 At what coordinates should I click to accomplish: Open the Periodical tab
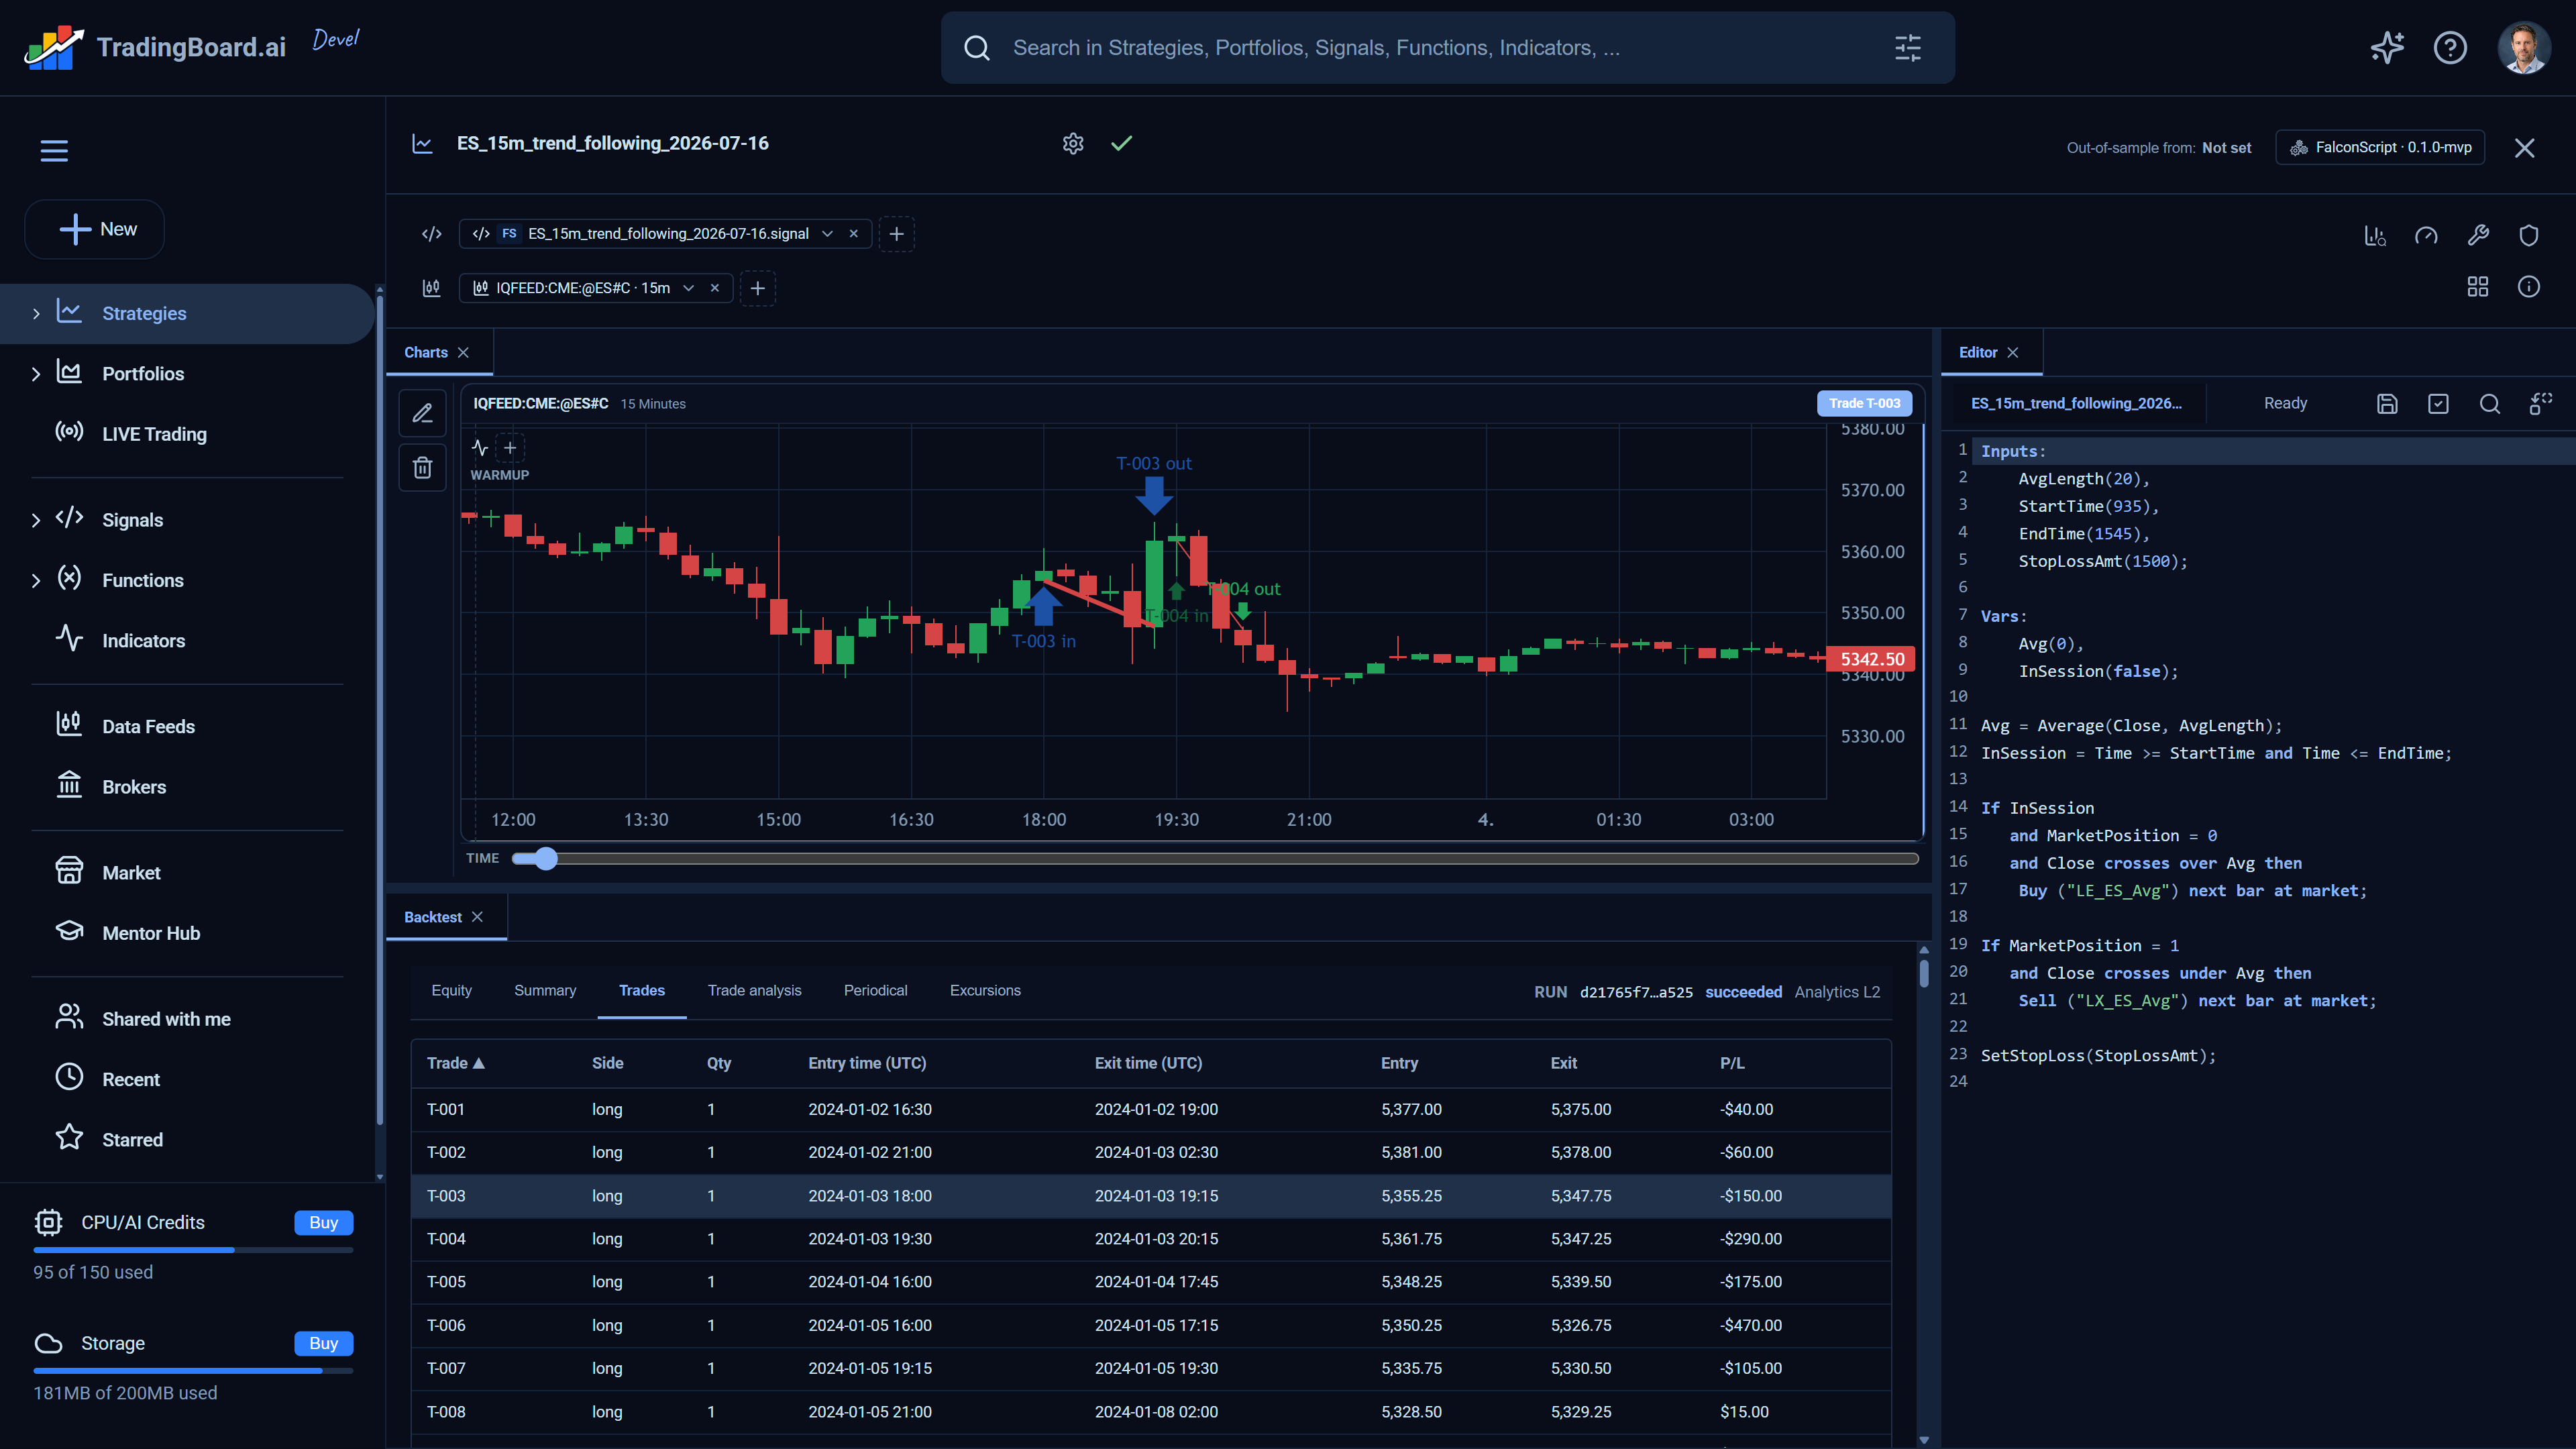pos(875,991)
